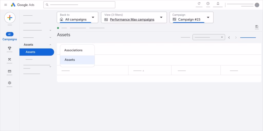263x131 pixels.
Task: Collapse the Assets section in sidebar
Action: (x=50, y=45)
